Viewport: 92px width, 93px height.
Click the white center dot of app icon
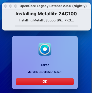pyautogui.click(x=45, y=49)
